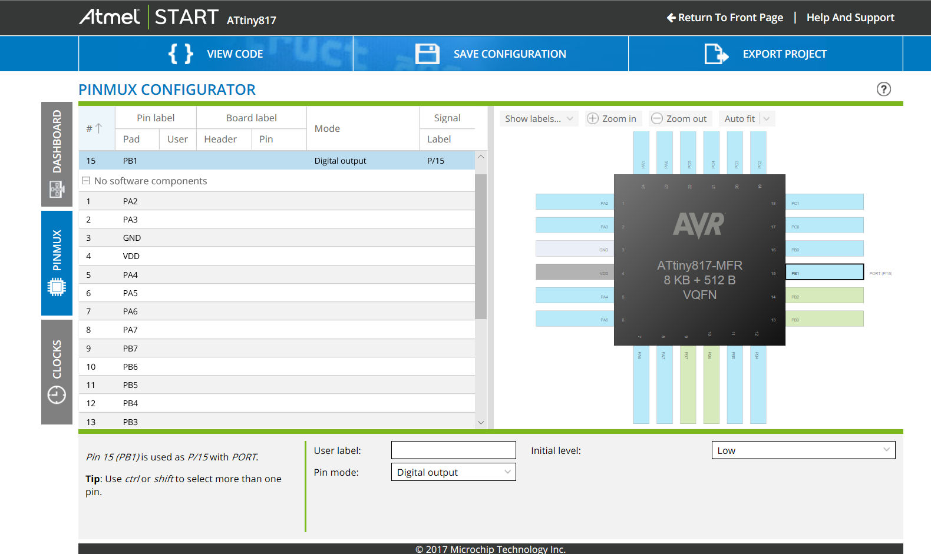Open the View Code braces icon

tap(181, 54)
